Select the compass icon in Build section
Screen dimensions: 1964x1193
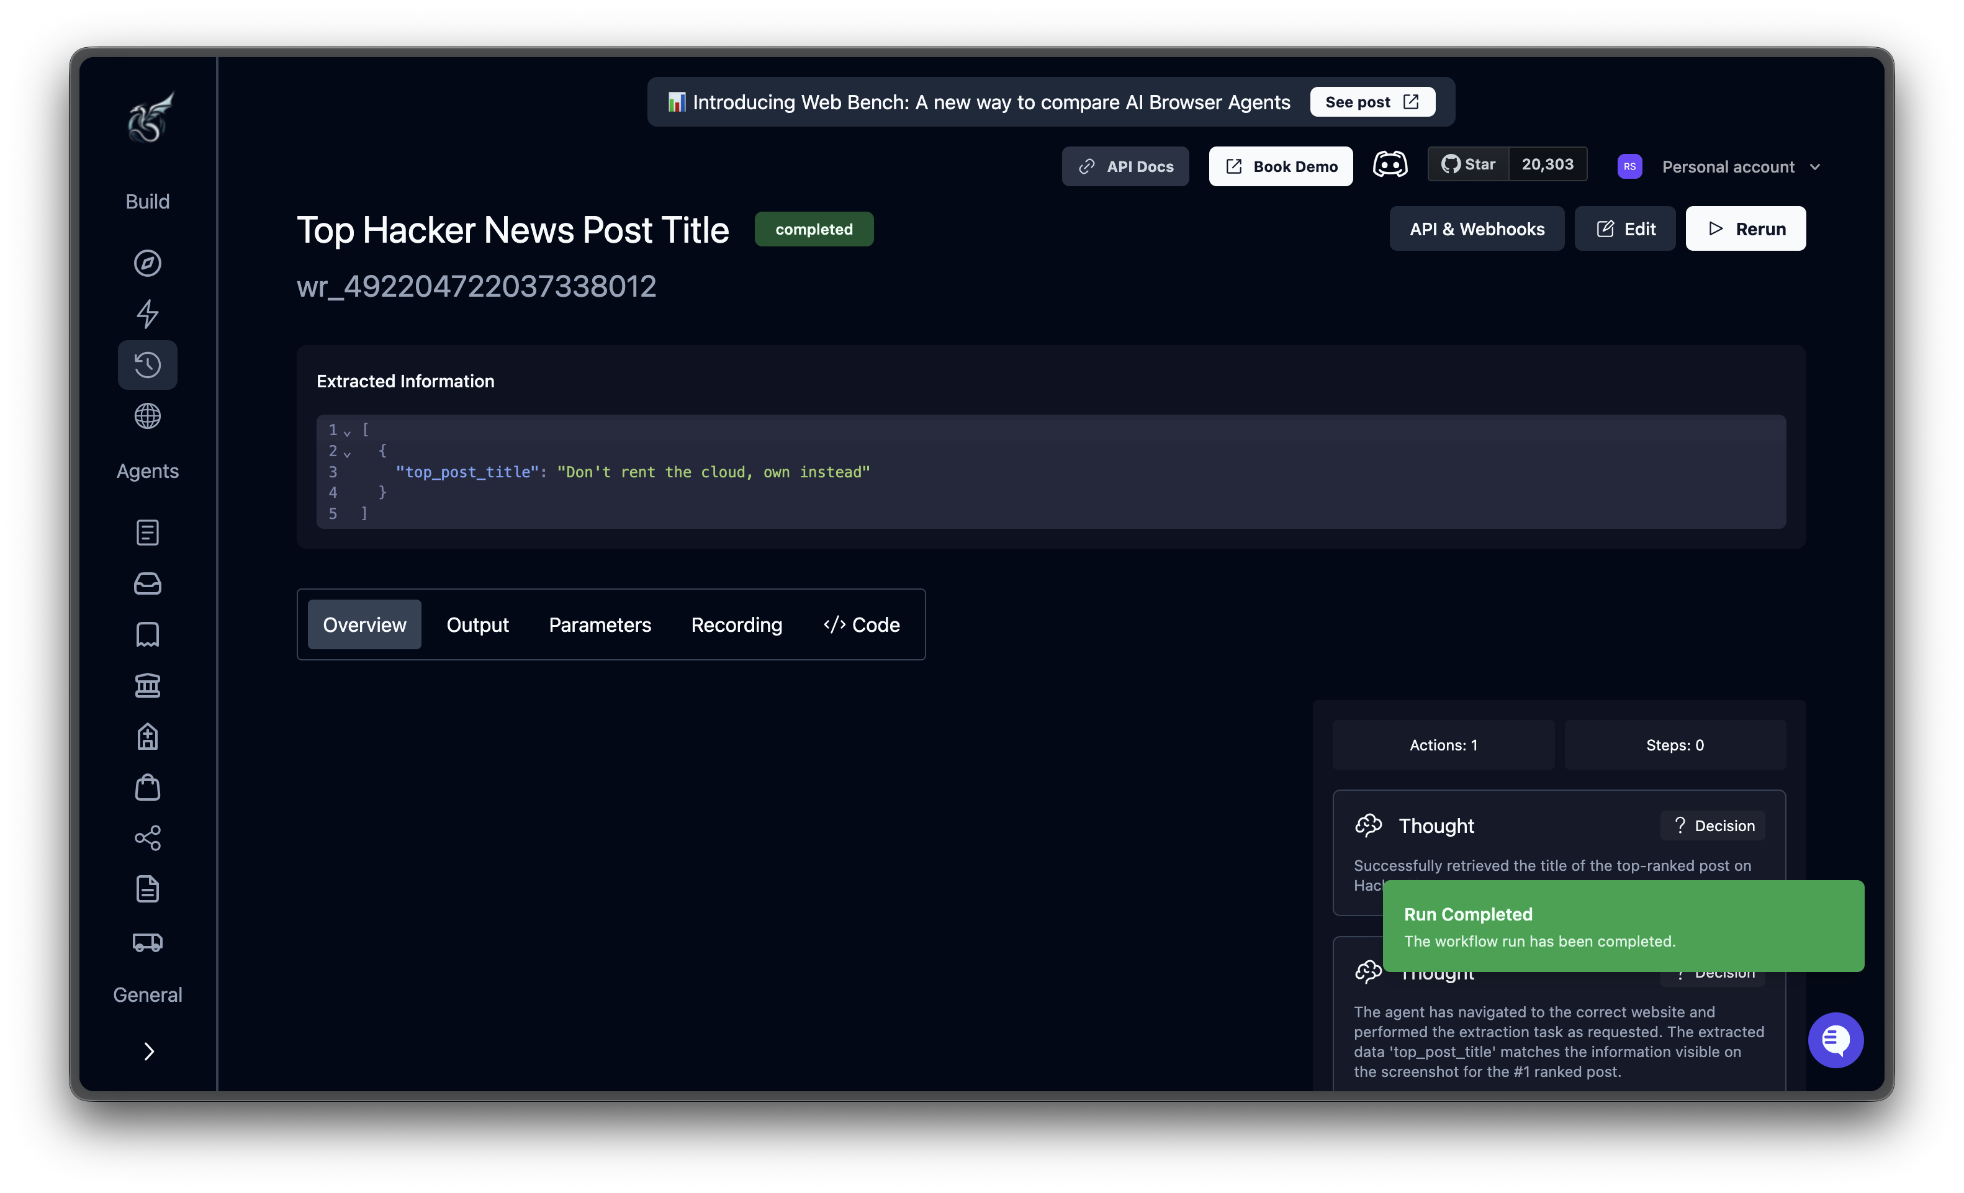(x=148, y=264)
